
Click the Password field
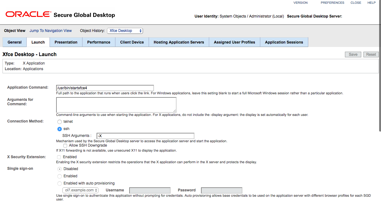(222, 190)
